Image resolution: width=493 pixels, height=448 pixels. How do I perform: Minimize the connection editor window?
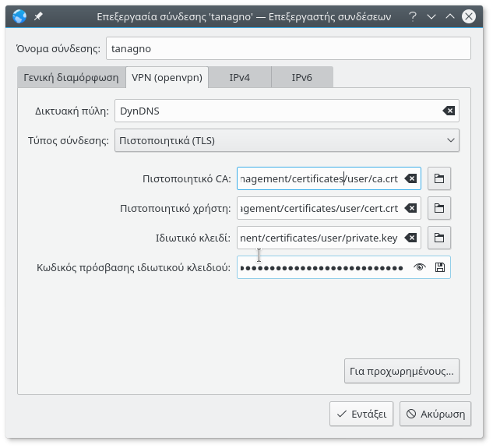click(431, 16)
